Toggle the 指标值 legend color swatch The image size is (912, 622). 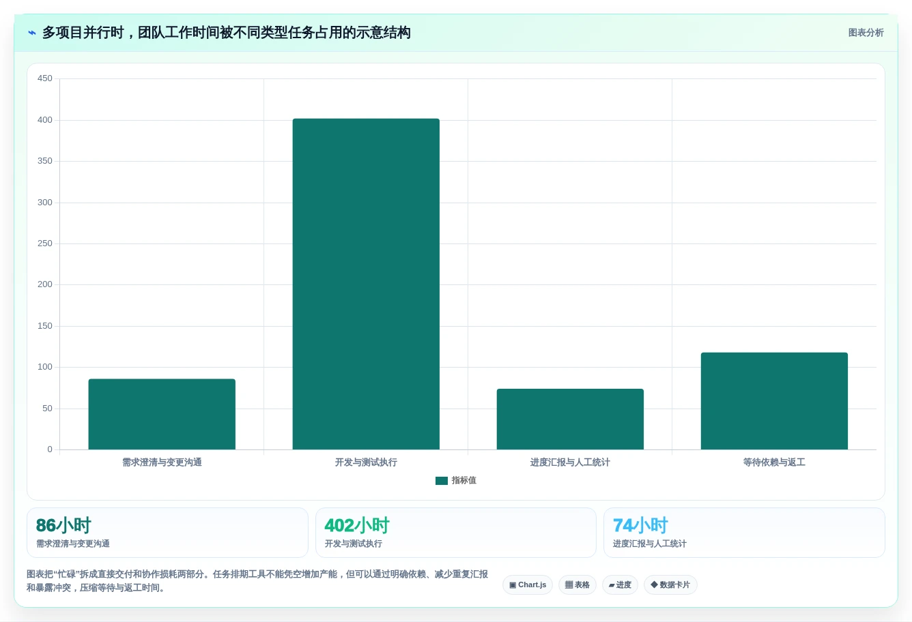(442, 481)
